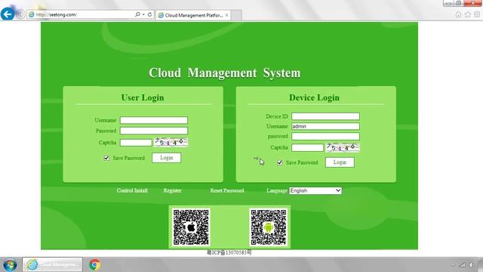Open the Register link

172,190
